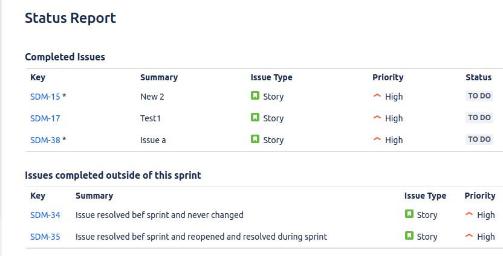Click High priority arrow icon for SDM-17
Image resolution: width=503 pixels, height=256 pixels.
pyautogui.click(x=377, y=117)
